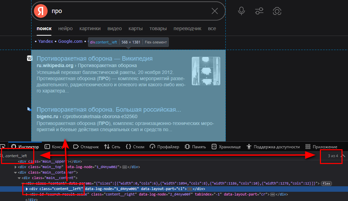Open the "переводчик" tab
Image resolution: width=348 pixels, height=201 pixels.
[x=187, y=28]
